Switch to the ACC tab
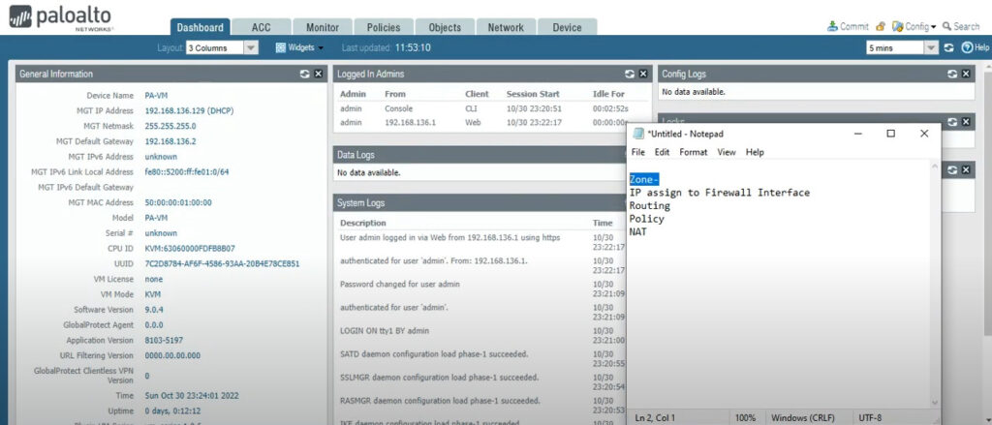This screenshot has height=425, width=992. [261, 27]
